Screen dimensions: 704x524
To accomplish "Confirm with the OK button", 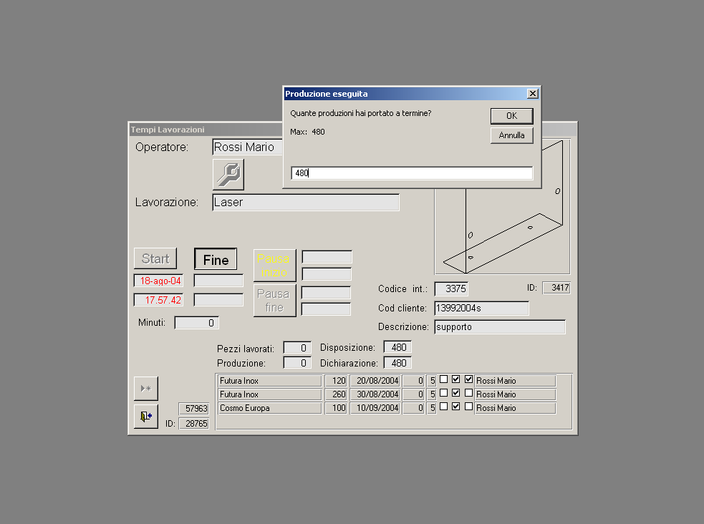I will point(511,116).
